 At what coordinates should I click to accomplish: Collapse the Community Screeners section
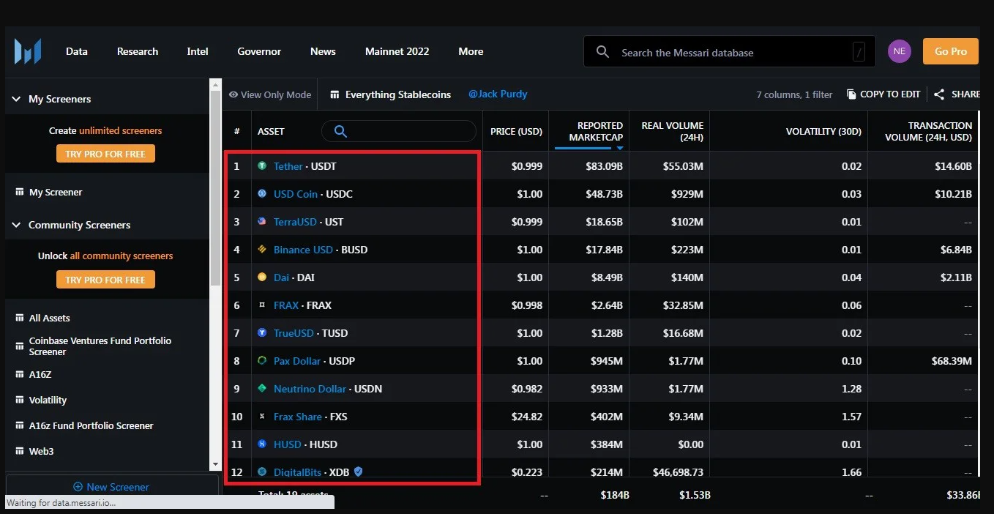click(16, 225)
